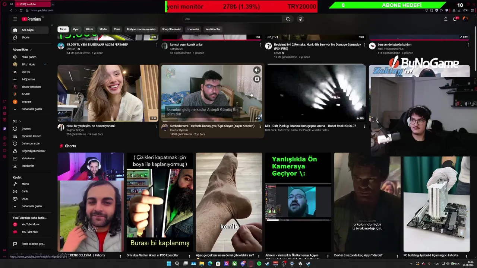477x268 pixels.
Task: Click the Ara search field
Action: click(x=232, y=19)
